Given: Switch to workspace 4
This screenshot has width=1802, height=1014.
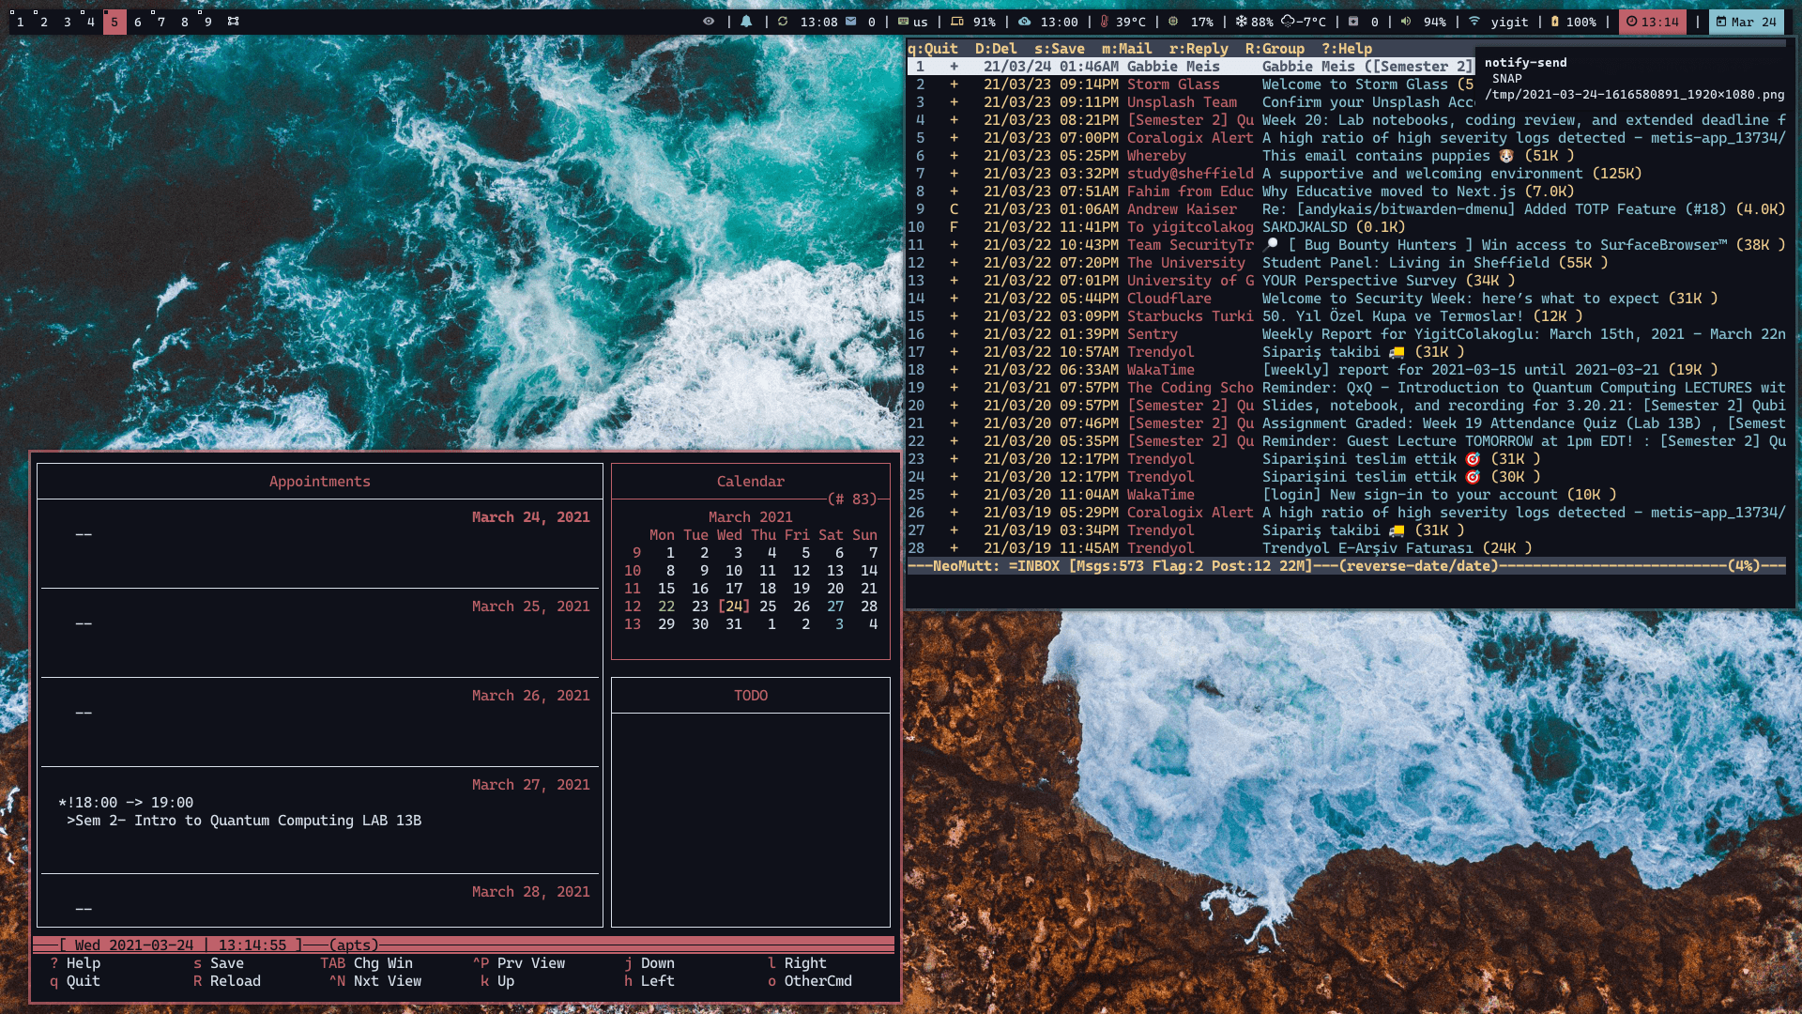Looking at the screenshot, I should (91, 22).
